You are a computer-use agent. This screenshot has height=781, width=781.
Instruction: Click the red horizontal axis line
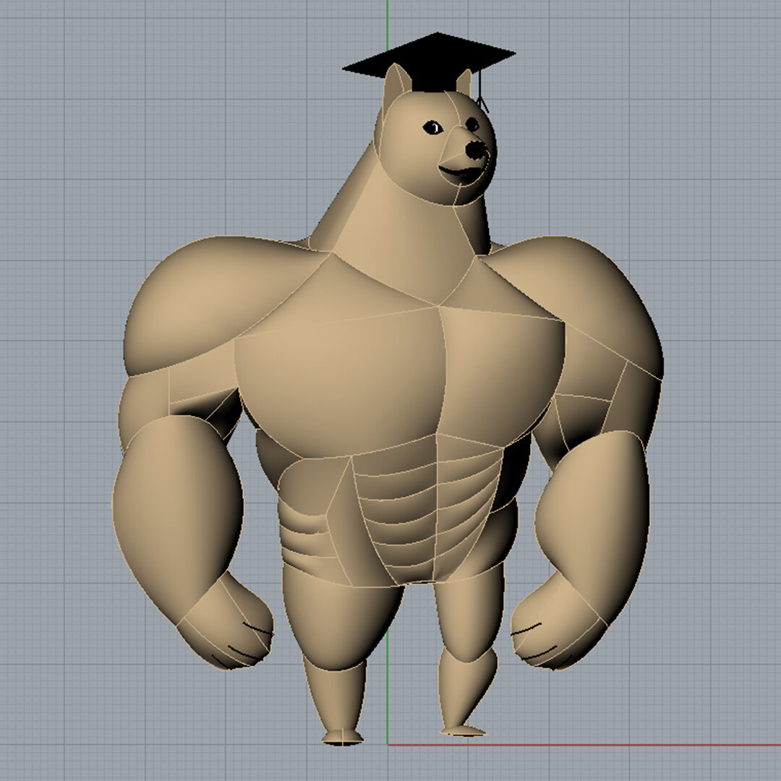584,745
